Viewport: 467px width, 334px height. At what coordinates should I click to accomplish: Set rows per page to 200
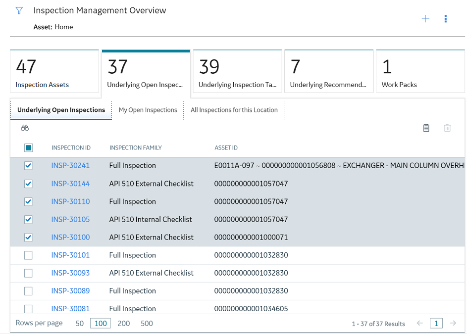click(x=124, y=323)
